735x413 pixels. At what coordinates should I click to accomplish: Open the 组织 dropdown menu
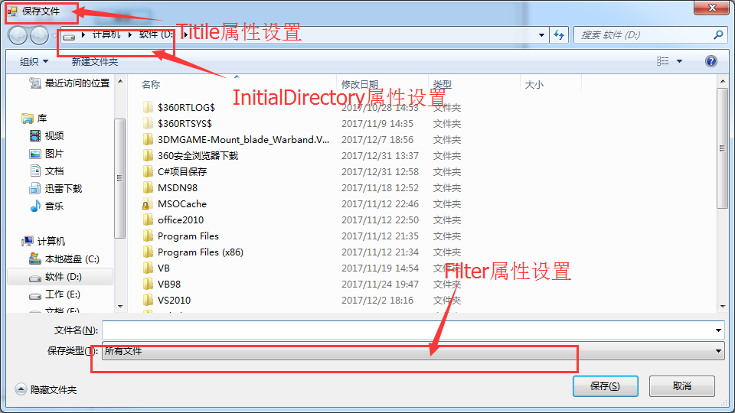[x=34, y=61]
